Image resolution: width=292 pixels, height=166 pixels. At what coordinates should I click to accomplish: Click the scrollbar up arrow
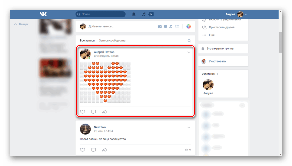coord(280,12)
